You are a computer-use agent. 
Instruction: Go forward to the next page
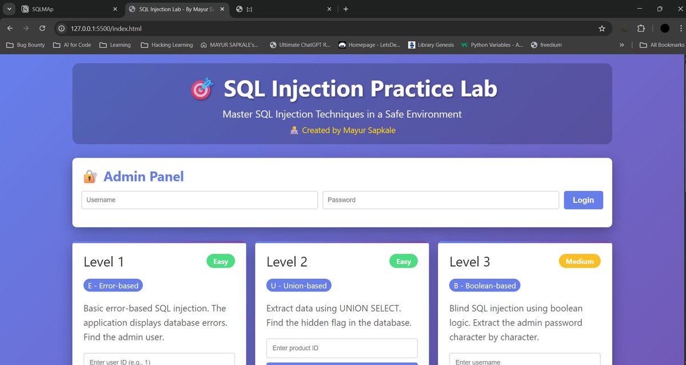[26, 28]
